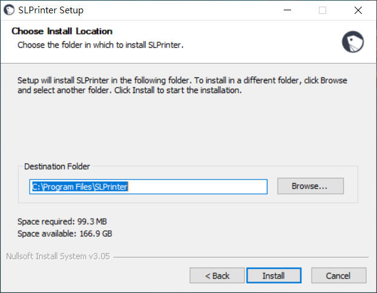377x293 pixels.
Task: Click the "Nullsoft Install System v3.05" label
Action: [x=58, y=256]
